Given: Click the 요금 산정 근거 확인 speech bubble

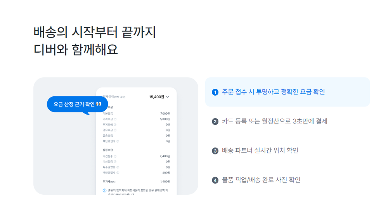Looking at the screenshot, I should pyautogui.click(x=77, y=104).
